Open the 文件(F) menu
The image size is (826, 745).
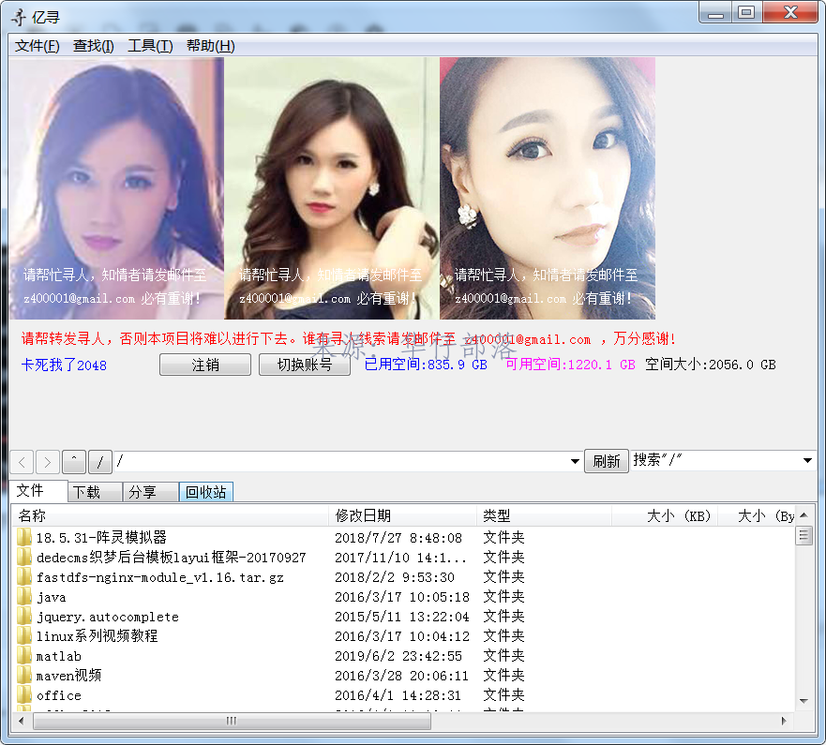(x=38, y=46)
